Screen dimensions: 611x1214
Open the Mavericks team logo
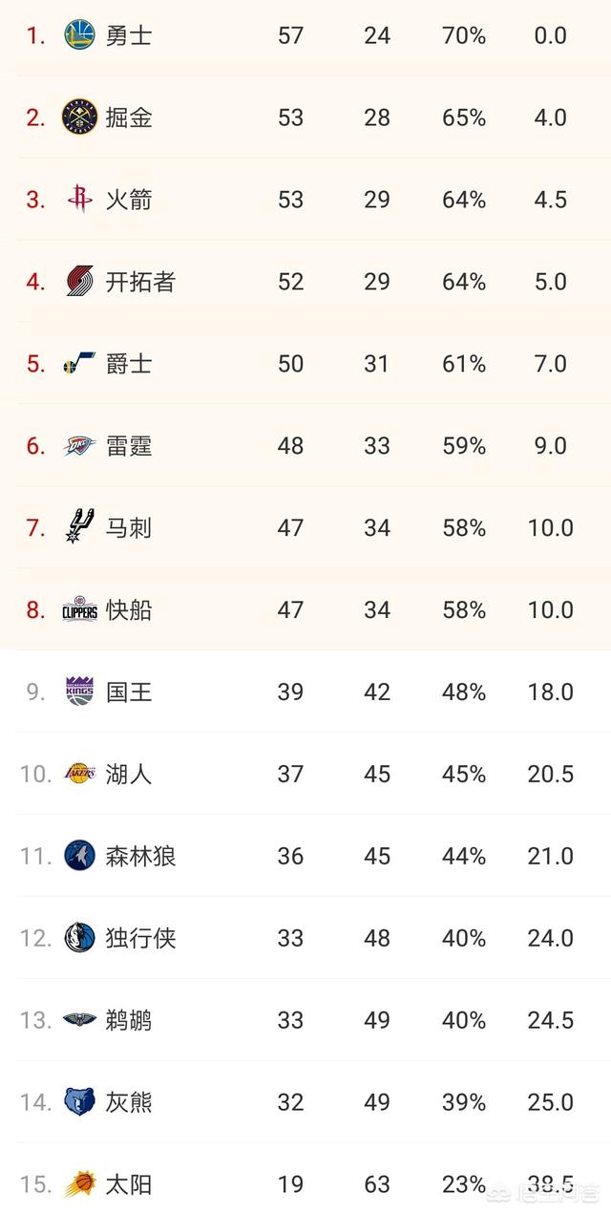coord(79,938)
